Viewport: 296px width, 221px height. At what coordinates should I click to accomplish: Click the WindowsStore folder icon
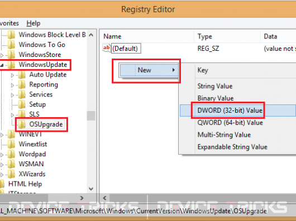(12, 55)
